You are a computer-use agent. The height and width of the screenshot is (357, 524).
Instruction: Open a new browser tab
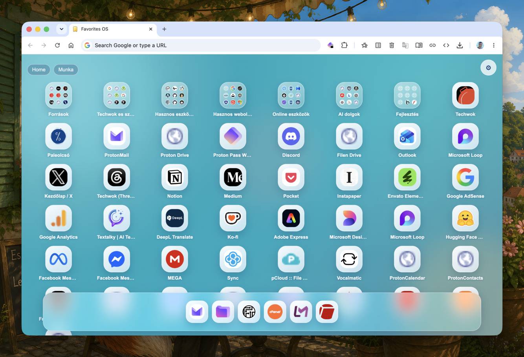coord(164,29)
